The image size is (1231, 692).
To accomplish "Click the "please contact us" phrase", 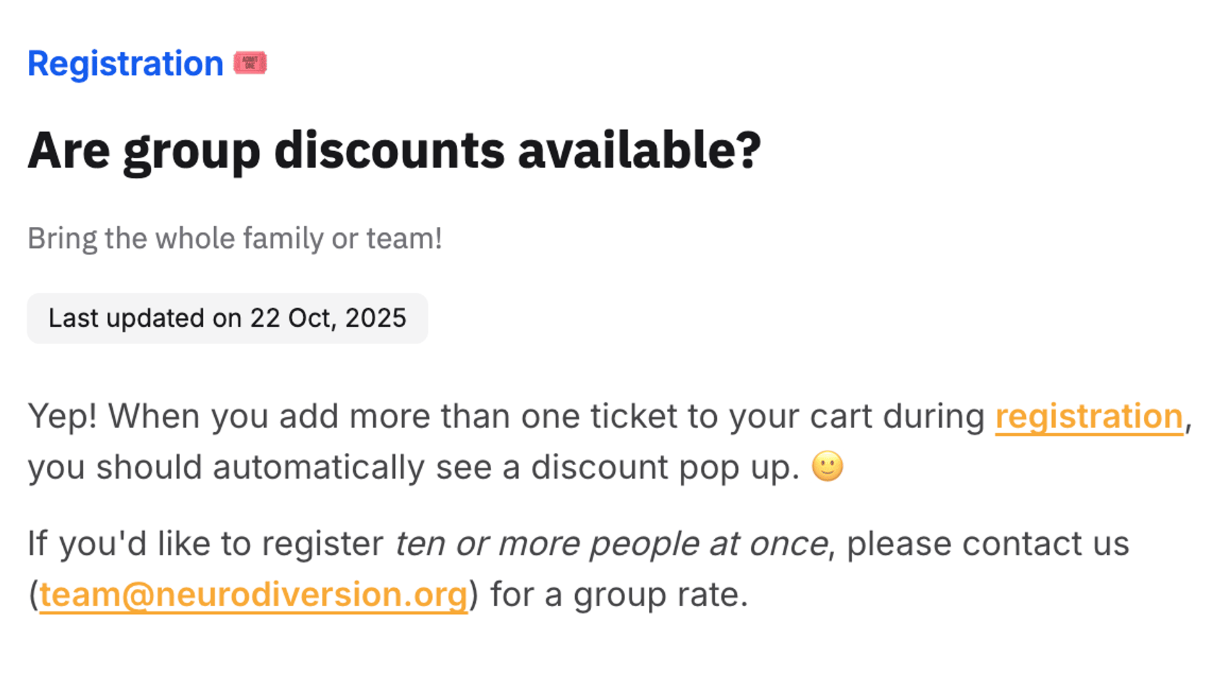I will [x=987, y=544].
